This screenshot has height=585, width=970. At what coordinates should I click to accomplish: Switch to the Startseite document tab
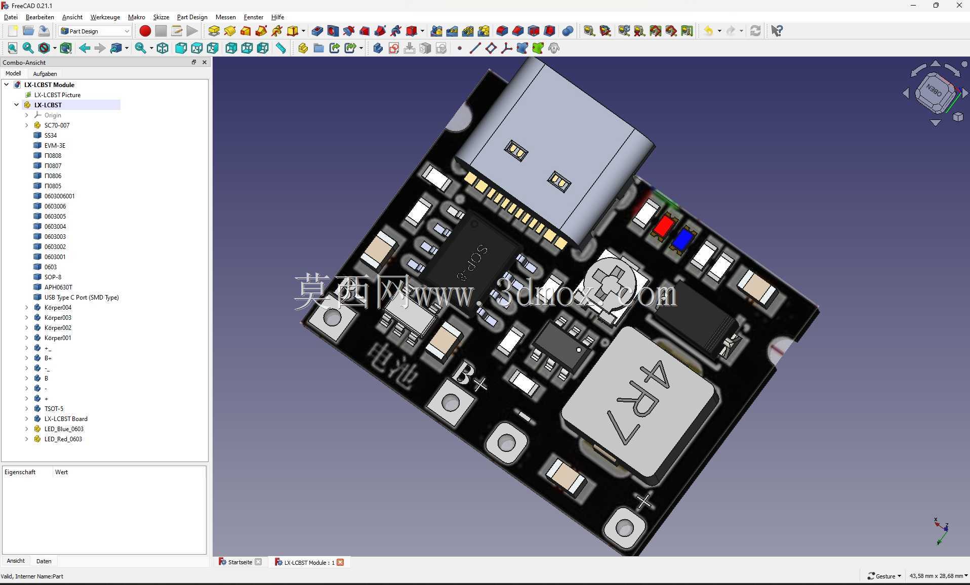(x=240, y=562)
